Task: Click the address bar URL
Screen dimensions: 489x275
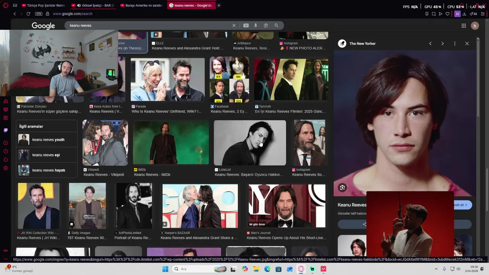Action: [x=73, y=14]
